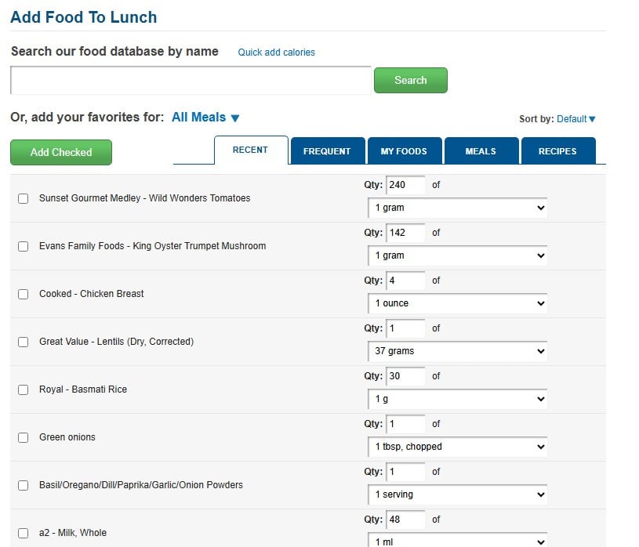This screenshot has height=547, width=639.
Task: Expand the 1 serving dropdown
Action: (457, 494)
